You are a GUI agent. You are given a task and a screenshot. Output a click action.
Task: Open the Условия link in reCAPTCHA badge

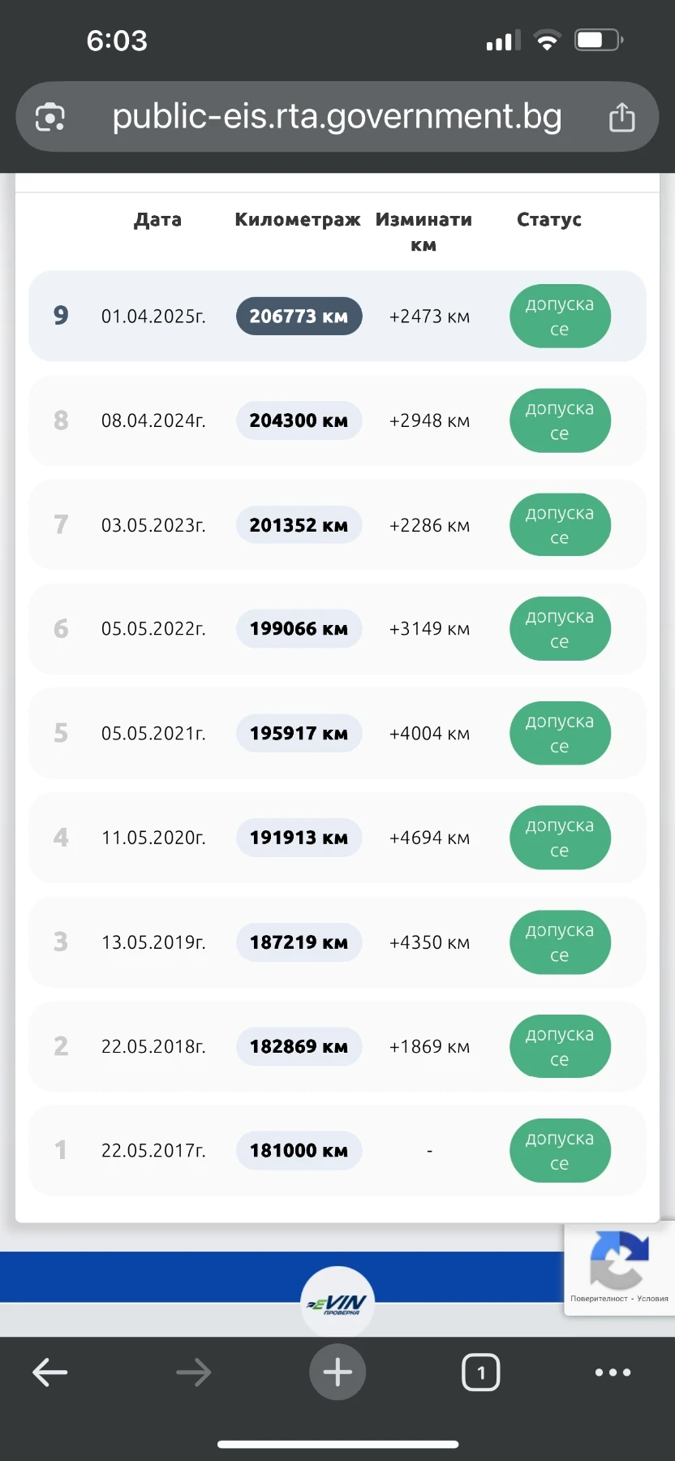(x=653, y=1299)
